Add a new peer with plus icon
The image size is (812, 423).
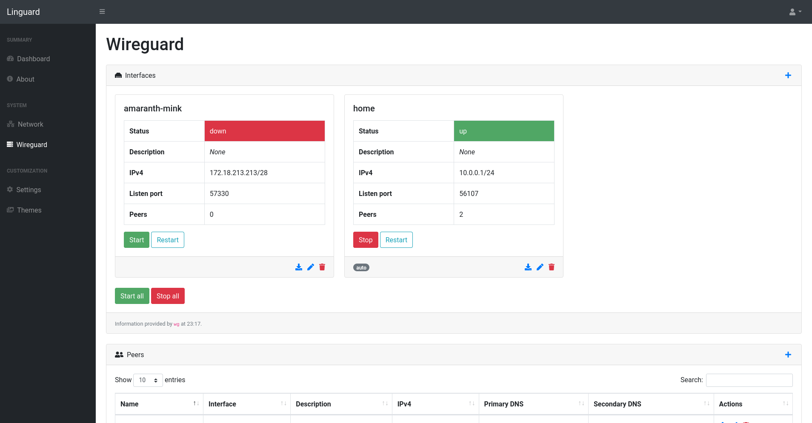tap(788, 355)
